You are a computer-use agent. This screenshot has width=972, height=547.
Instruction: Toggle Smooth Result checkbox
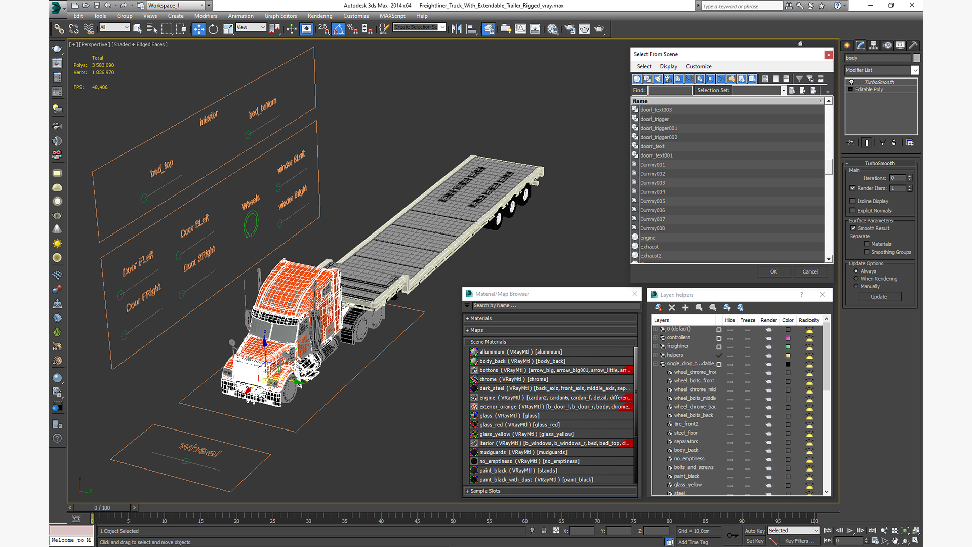(853, 228)
